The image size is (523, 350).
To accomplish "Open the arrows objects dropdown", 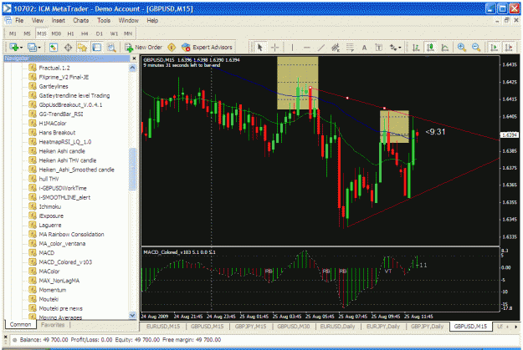I will click(x=395, y=48).
